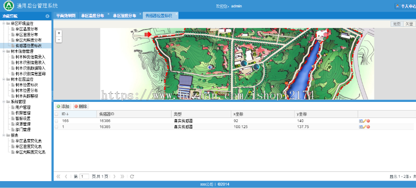Tick the select-all checkbox in table header
The height and width of the screenshot is (188, 416).
point(56,114)
